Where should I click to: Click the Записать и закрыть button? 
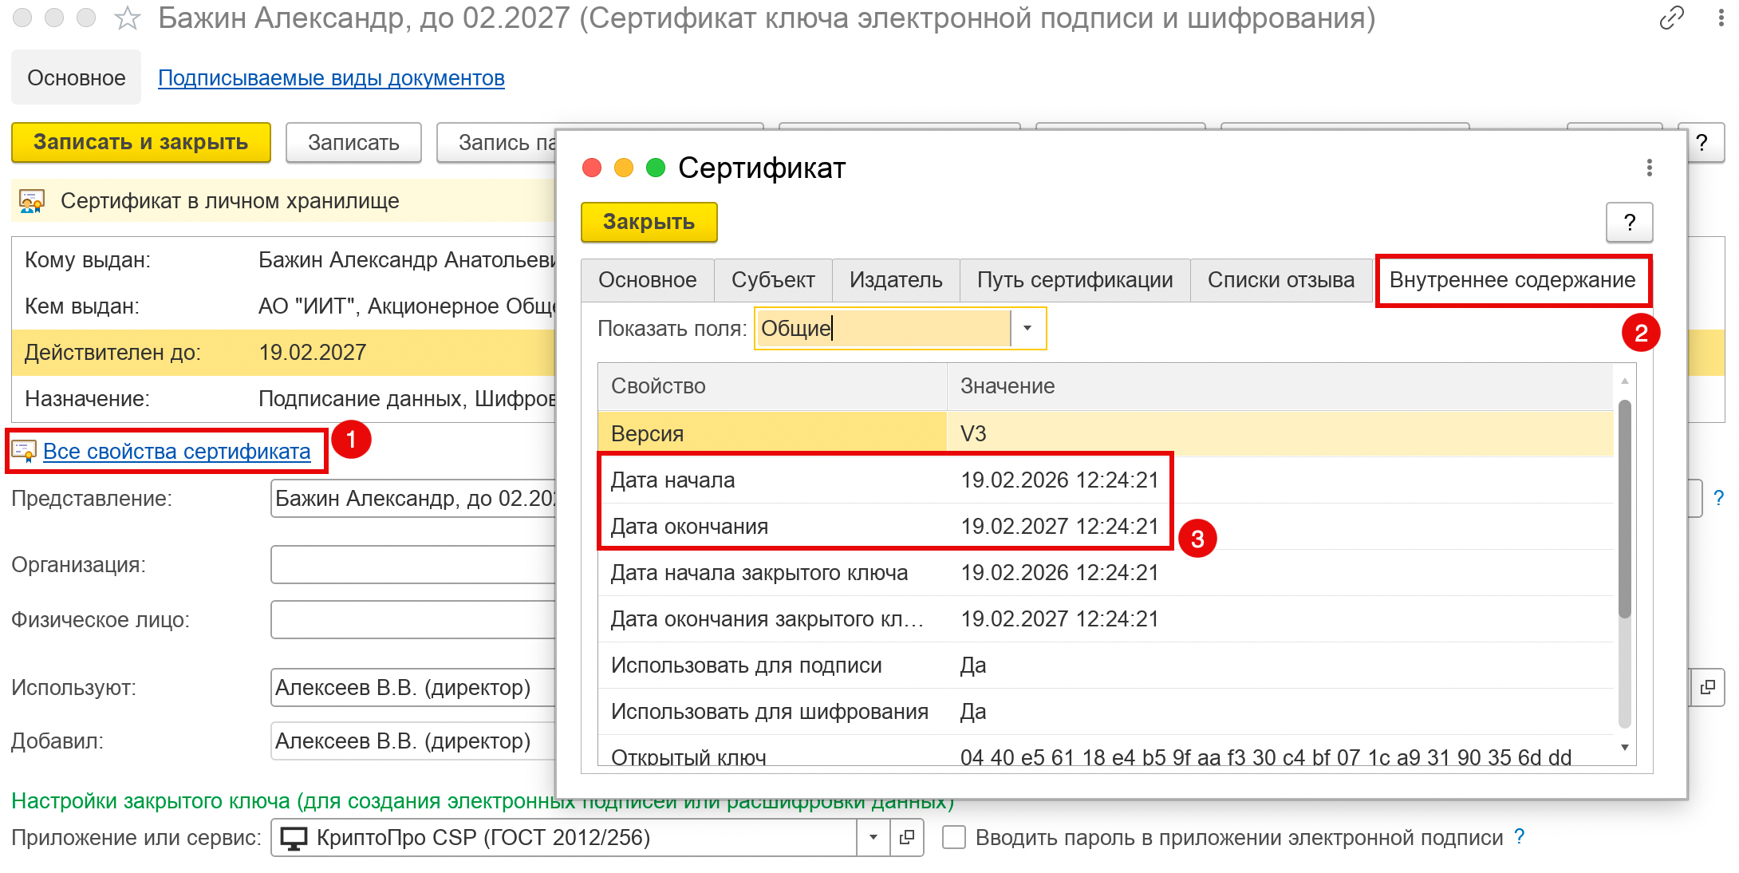[x=141, y=143]
